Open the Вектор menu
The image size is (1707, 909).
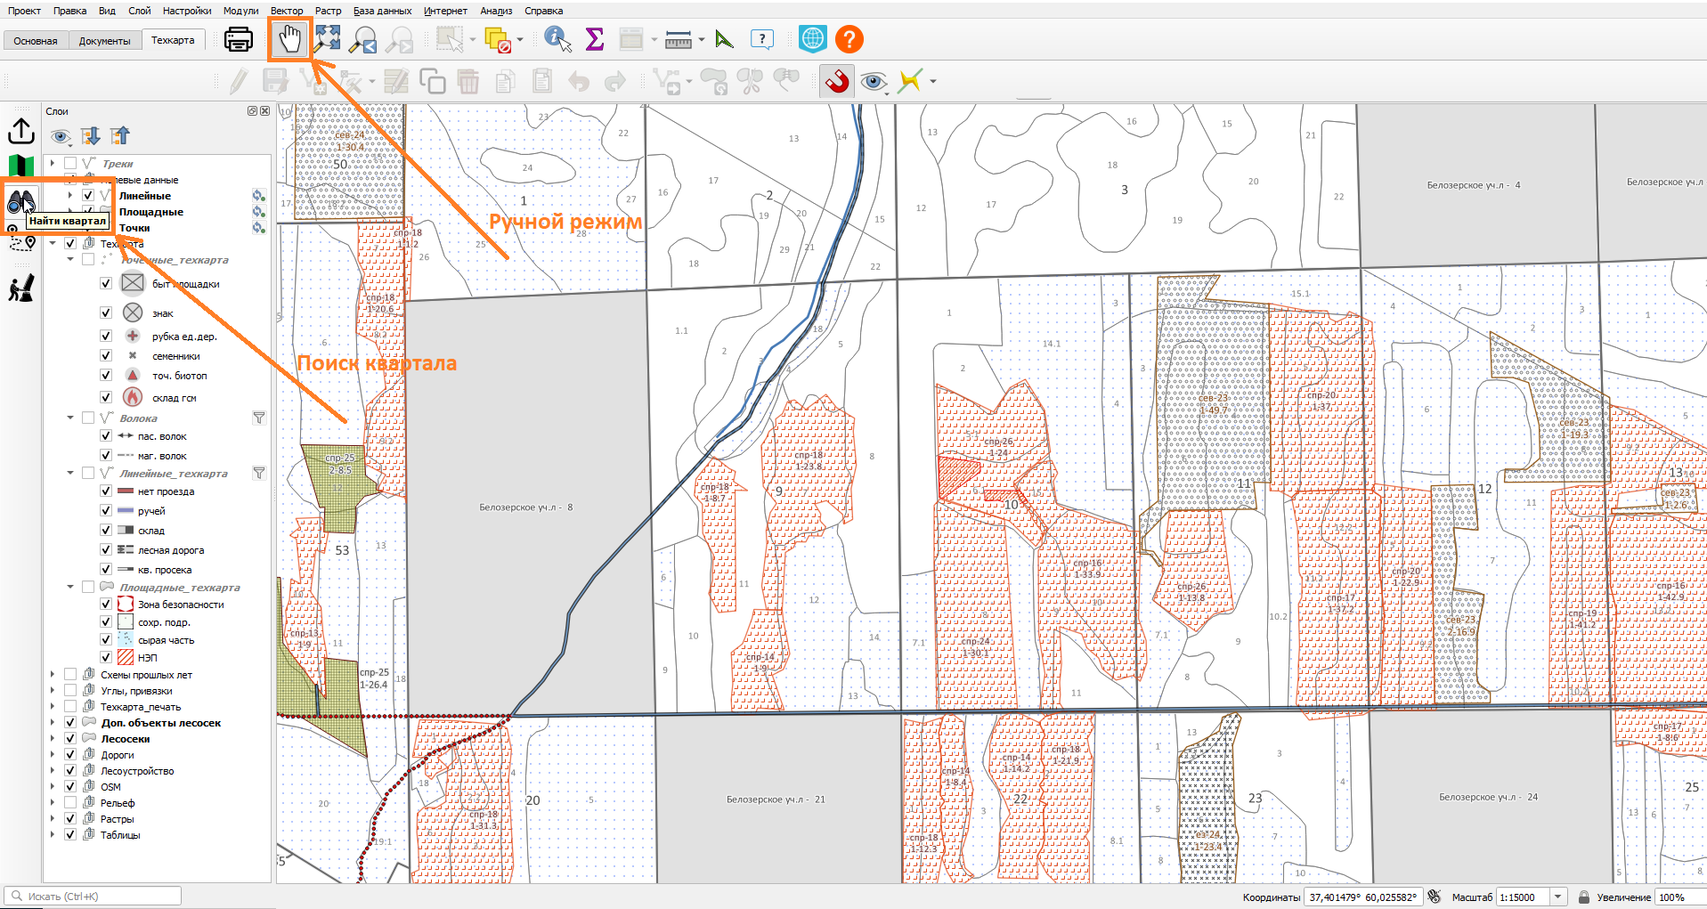click(x=287, y=11)
